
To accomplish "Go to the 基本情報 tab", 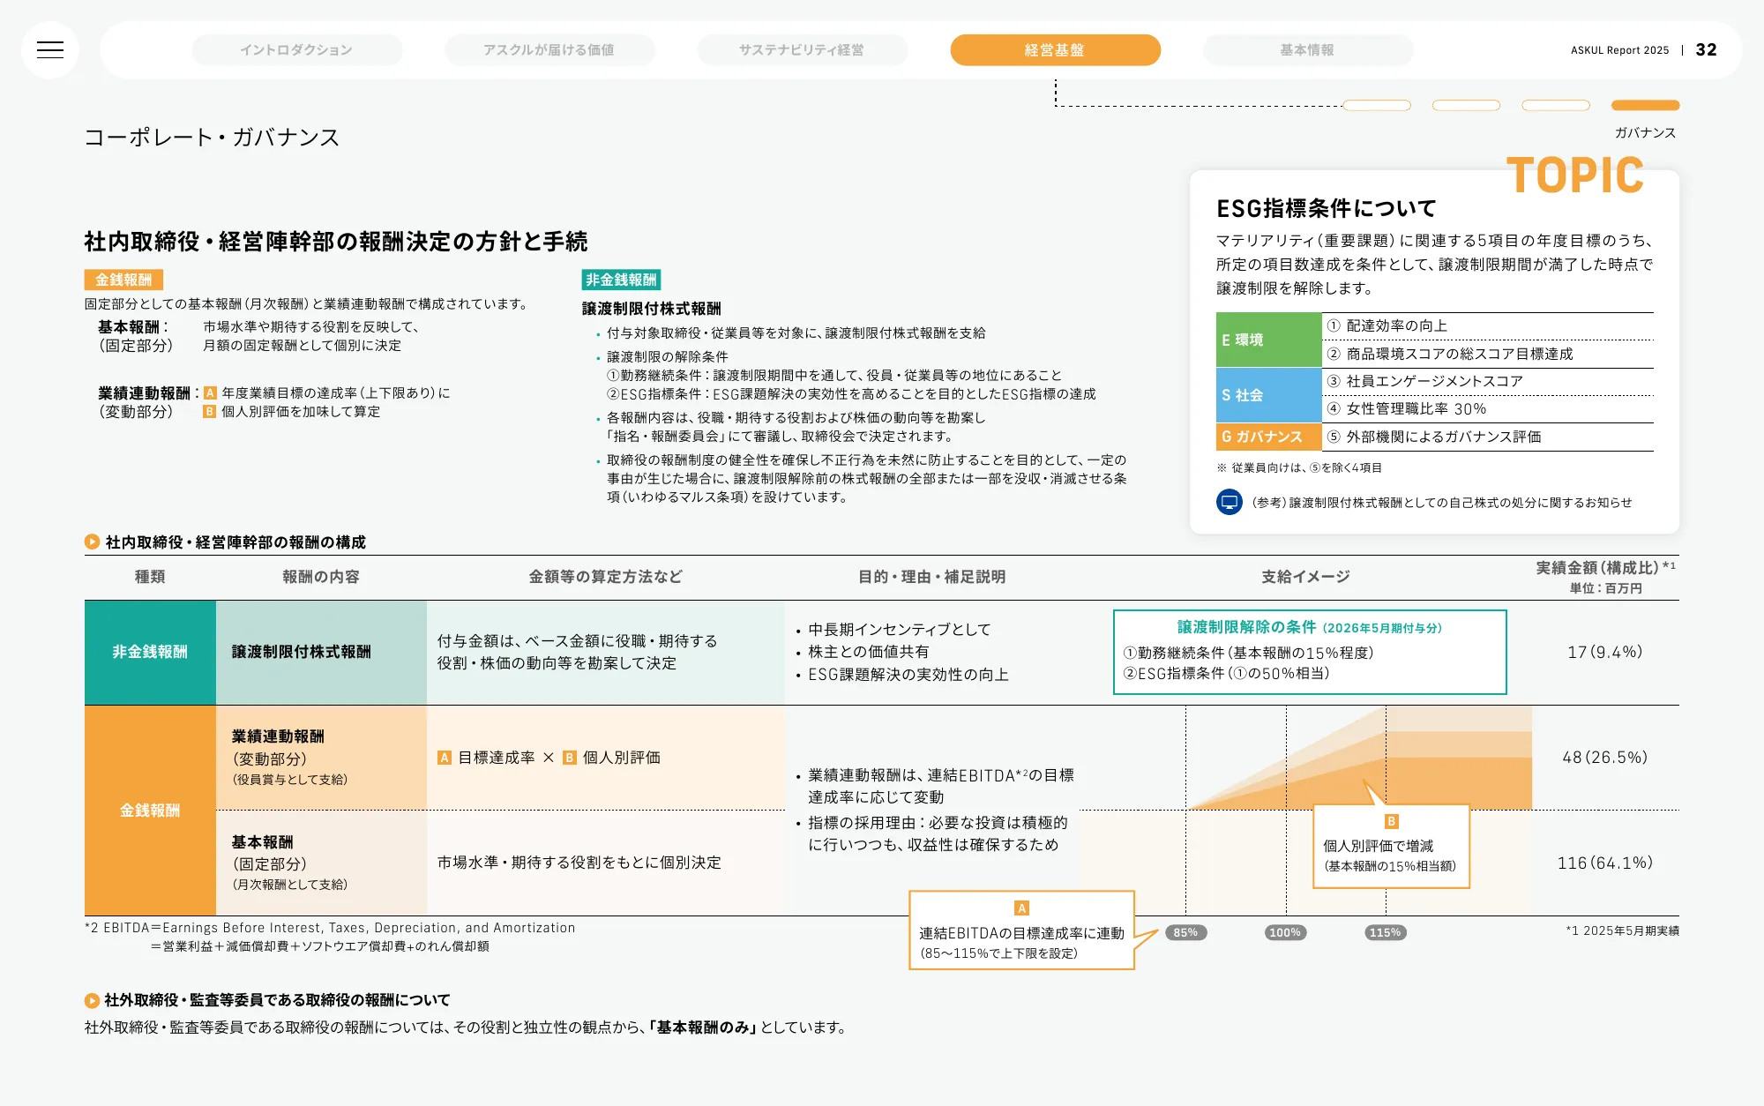I will coord(1308,50).
